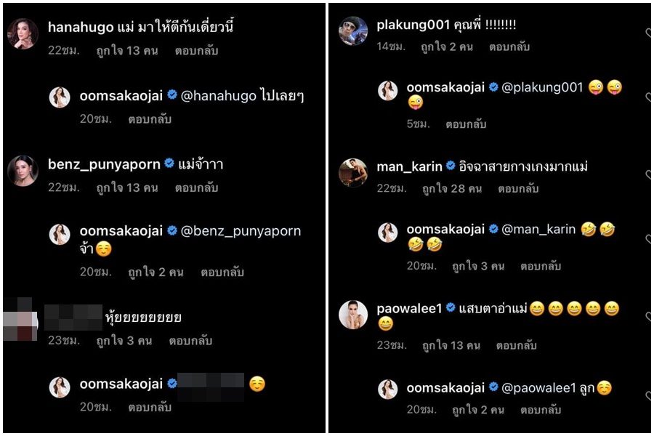Screen dimensions: 654x436
Task: Like man_karin's comment using the heart icon
Action: pos(649,174)
